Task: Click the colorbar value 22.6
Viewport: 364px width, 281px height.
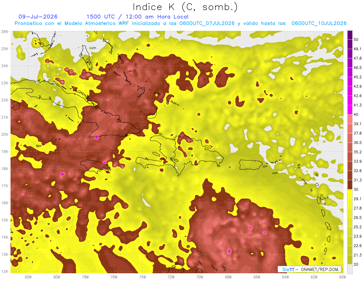Action: pos(358,246)
